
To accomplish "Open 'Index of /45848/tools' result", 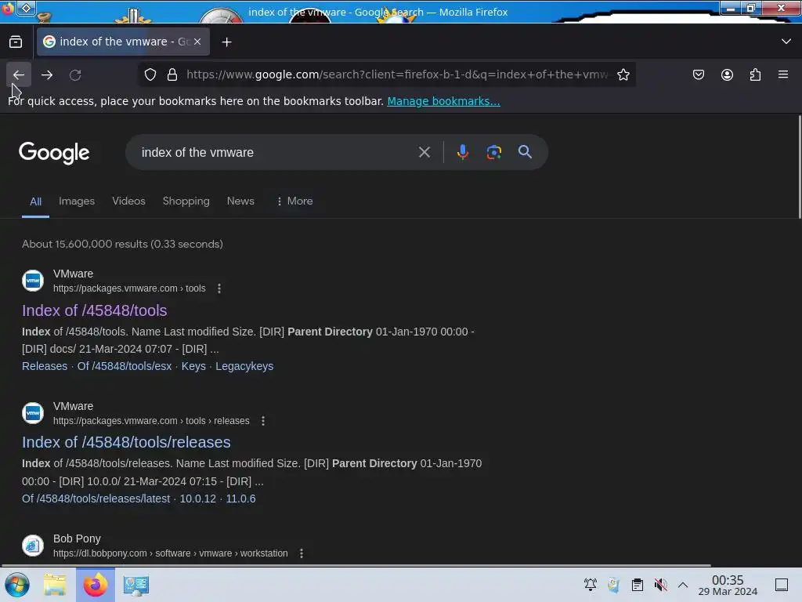I will tap(95, 310).
